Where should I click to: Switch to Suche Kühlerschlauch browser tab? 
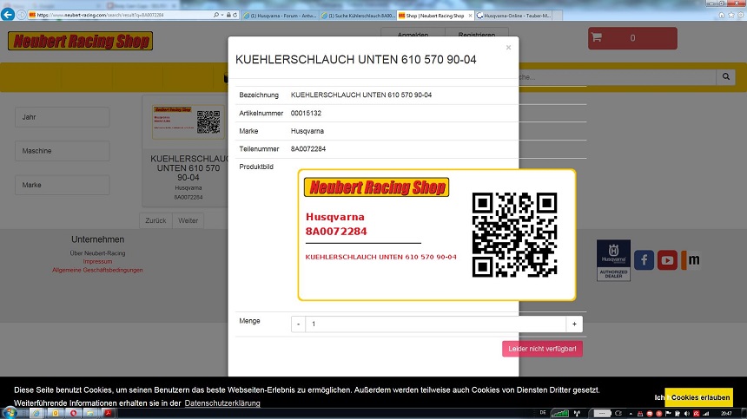point(358,16)
